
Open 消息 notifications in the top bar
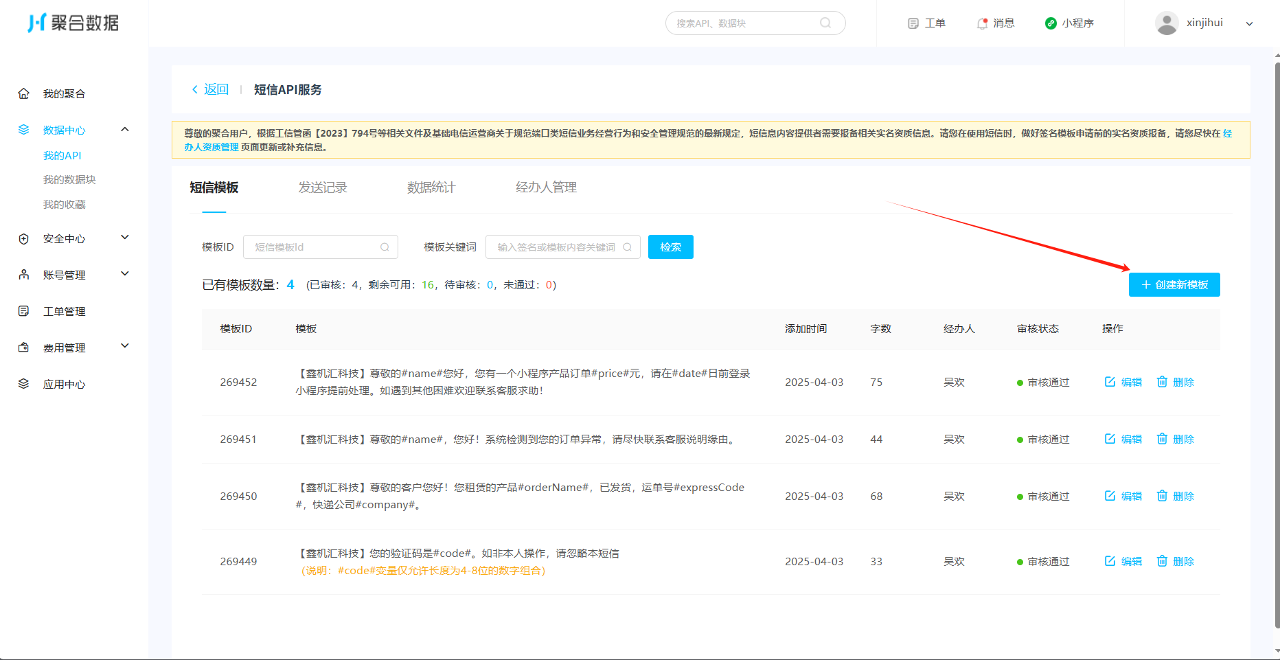(996, 23)
